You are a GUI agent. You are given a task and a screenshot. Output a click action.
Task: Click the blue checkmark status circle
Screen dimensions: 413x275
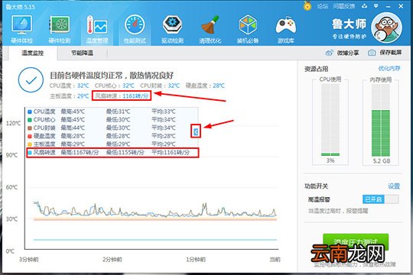point(31,80)
